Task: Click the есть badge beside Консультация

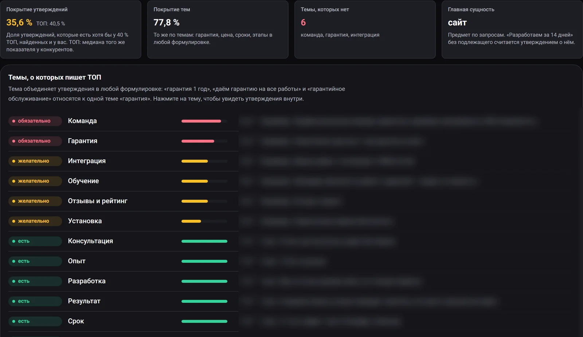Action: coord(35,241)
